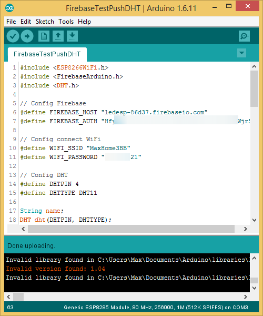The image size is (263, 316).
Task: Click the editor horizontal scroll-right arrow
Action: tap(245, 229)
